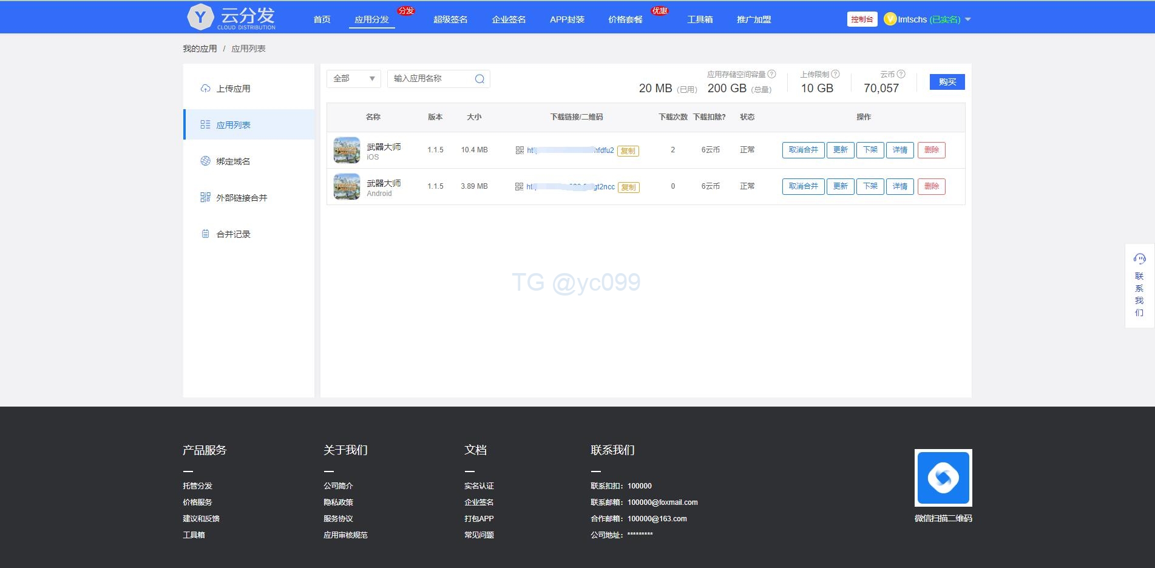Screen dimensions: 1155x568
Task: Open the 联系我们 contact panel on right edge
Action: [x=1139, y=285]
